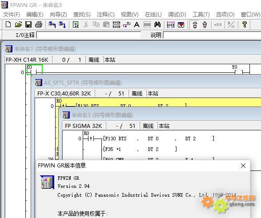The height and width of the screenshot is (218, 261).
Task: Click the copy icon
Action: pos(96,24)
